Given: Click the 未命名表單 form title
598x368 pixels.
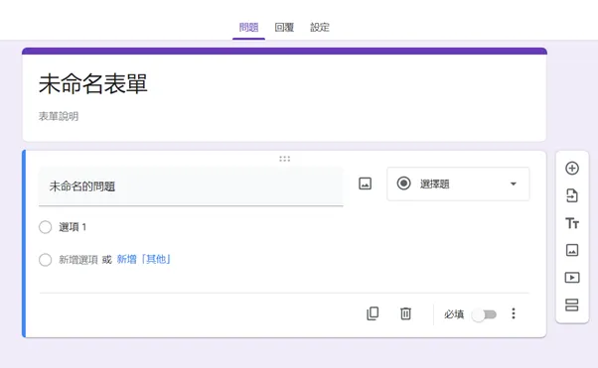Looking at the screenshot, I should point(93,83).
